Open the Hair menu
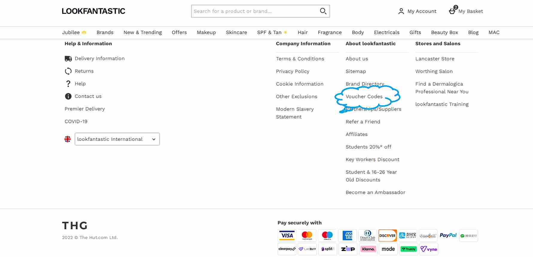Viewport: 533px width, 257px height. (x=303, y=32)
